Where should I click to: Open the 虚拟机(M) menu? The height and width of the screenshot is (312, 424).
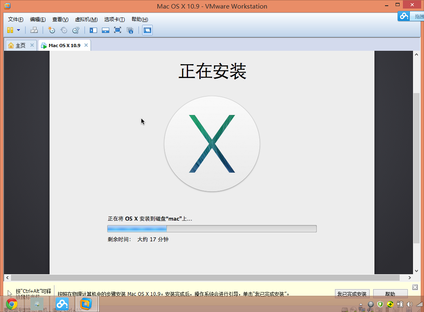click(x=86, y=19)
